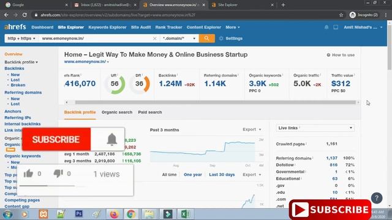Switch to the Paid search tab

point(150,112)
